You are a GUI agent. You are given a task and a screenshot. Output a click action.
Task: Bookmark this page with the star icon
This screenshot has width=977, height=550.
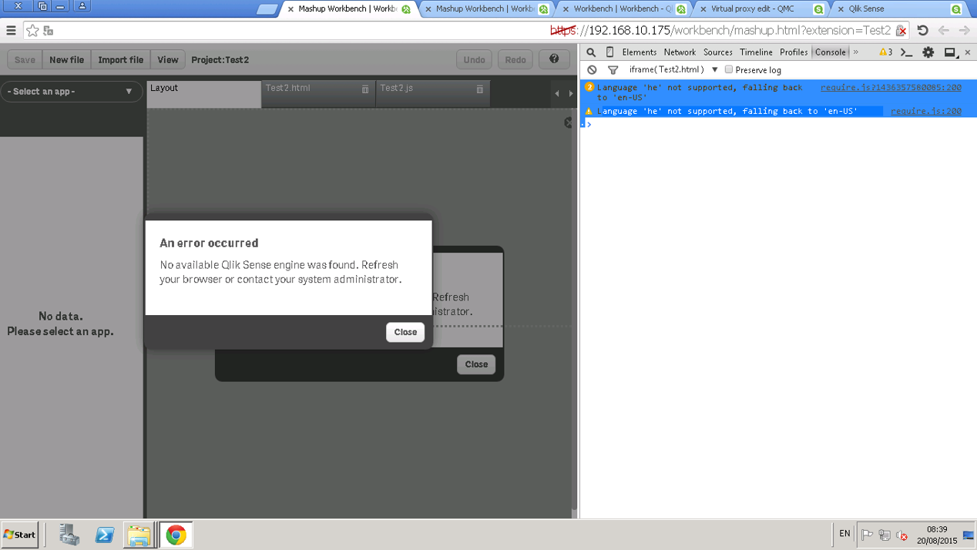(32, 31)
